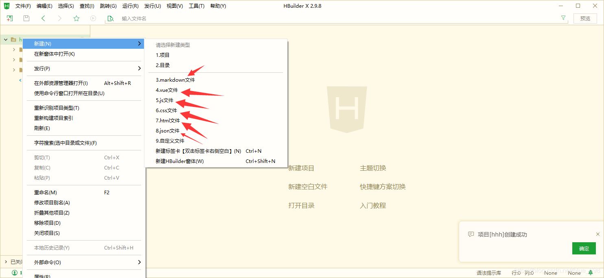Click the new file toolbar icon

(x=10, y=18)
